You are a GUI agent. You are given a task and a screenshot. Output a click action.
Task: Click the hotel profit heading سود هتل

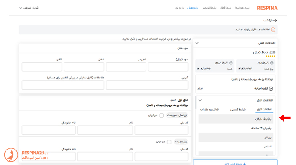pyautogui.click(x=183, y=48)
